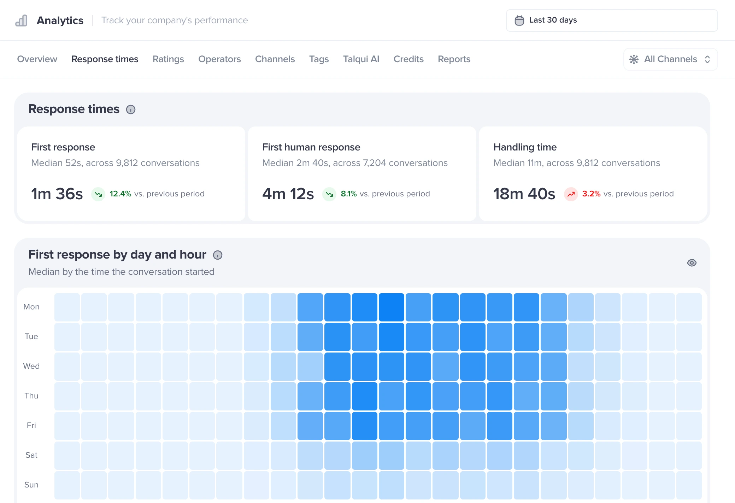Click the 4m 12s value
The width and height of the screenshot is (735, 503).
coord(288,194)
